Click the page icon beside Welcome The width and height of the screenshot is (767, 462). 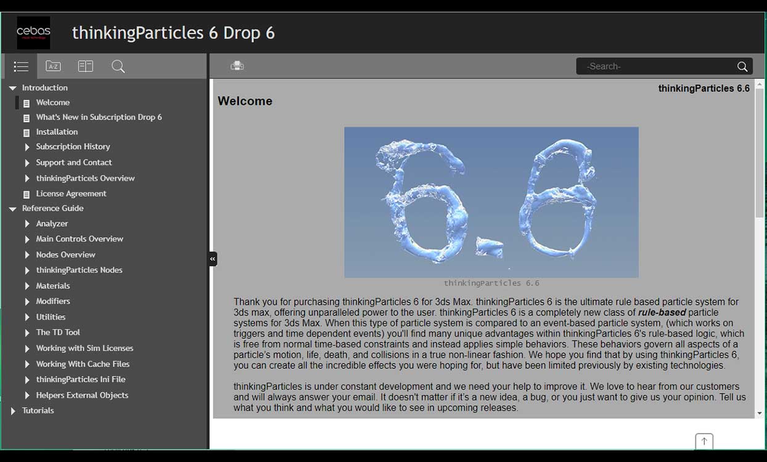click(27, 103)
